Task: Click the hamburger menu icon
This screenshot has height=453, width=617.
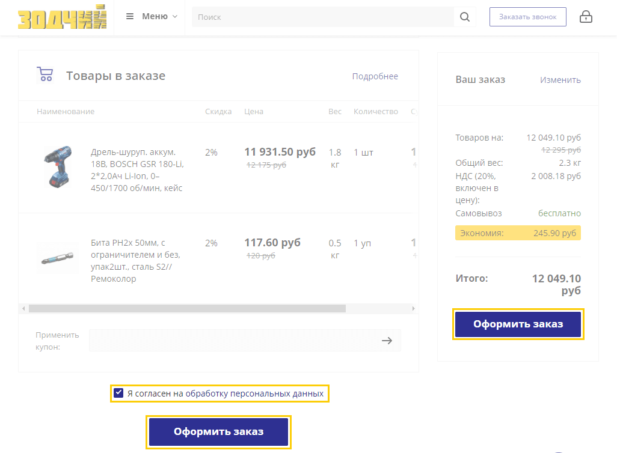Action: [x=130, y=16]
